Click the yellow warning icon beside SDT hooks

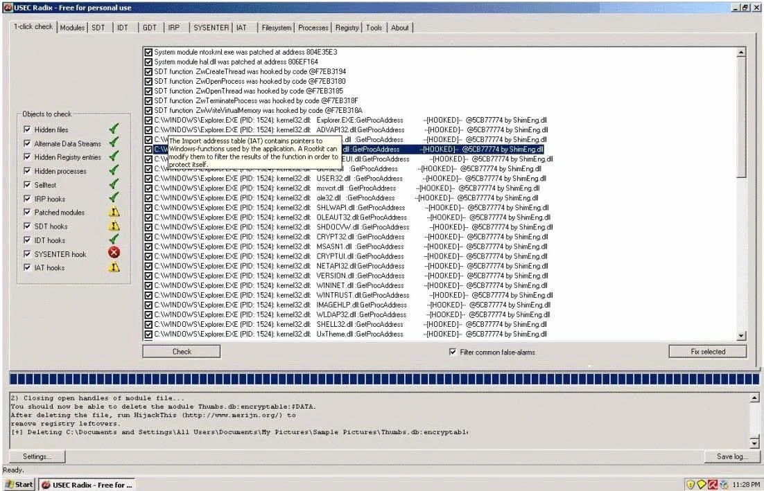click(x=114, y=226)
